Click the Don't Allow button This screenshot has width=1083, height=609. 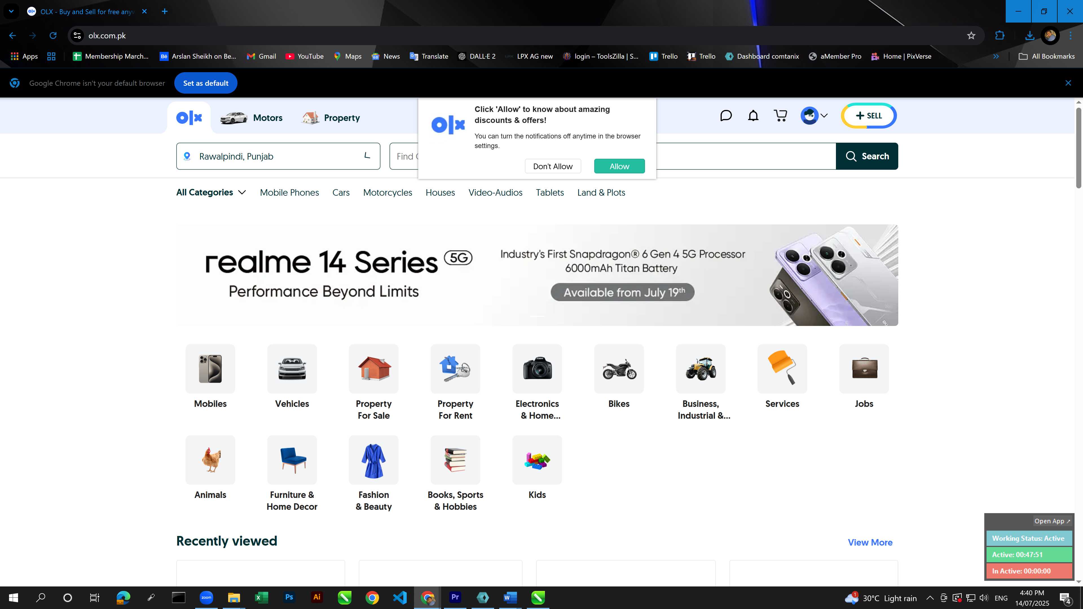coord(553,166)
